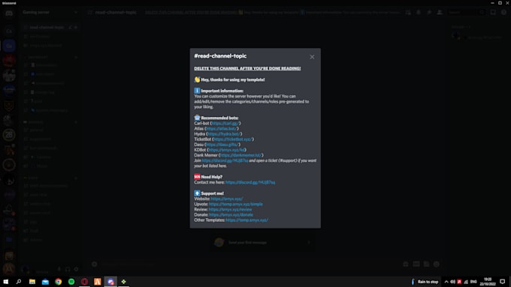Open the KDBot link
Image resolution: width=511 pixels, height=287 pixels.
[x=226, y=150]
